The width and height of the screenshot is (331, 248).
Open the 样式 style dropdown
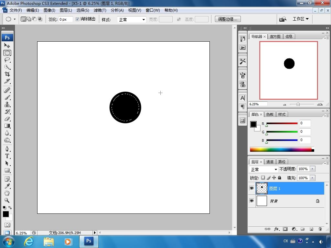tap(132, 20)
